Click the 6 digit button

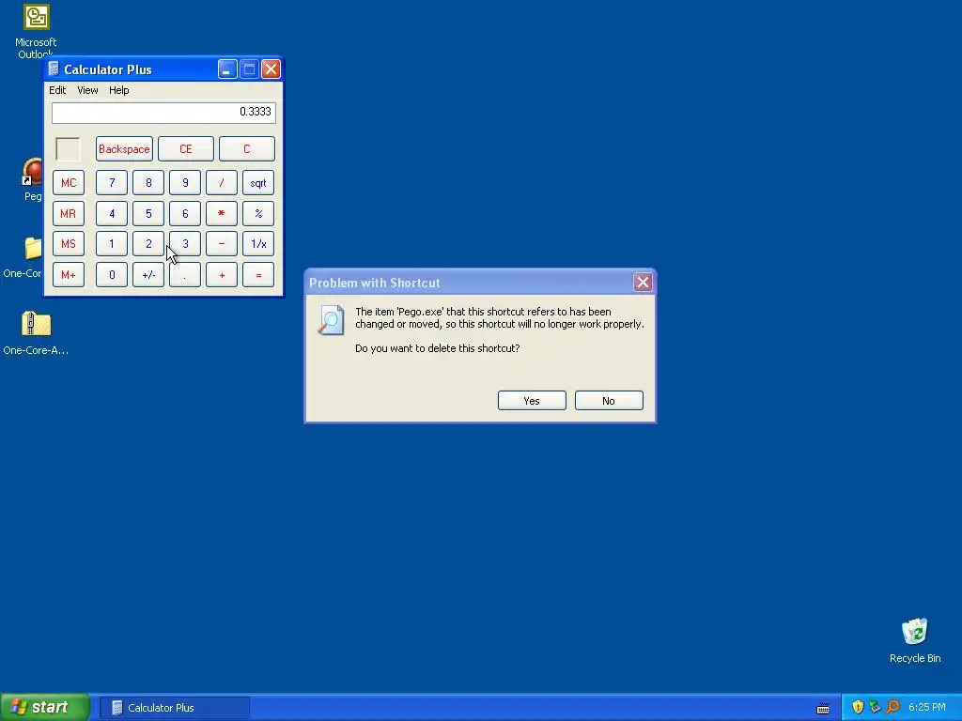[185, 213]
